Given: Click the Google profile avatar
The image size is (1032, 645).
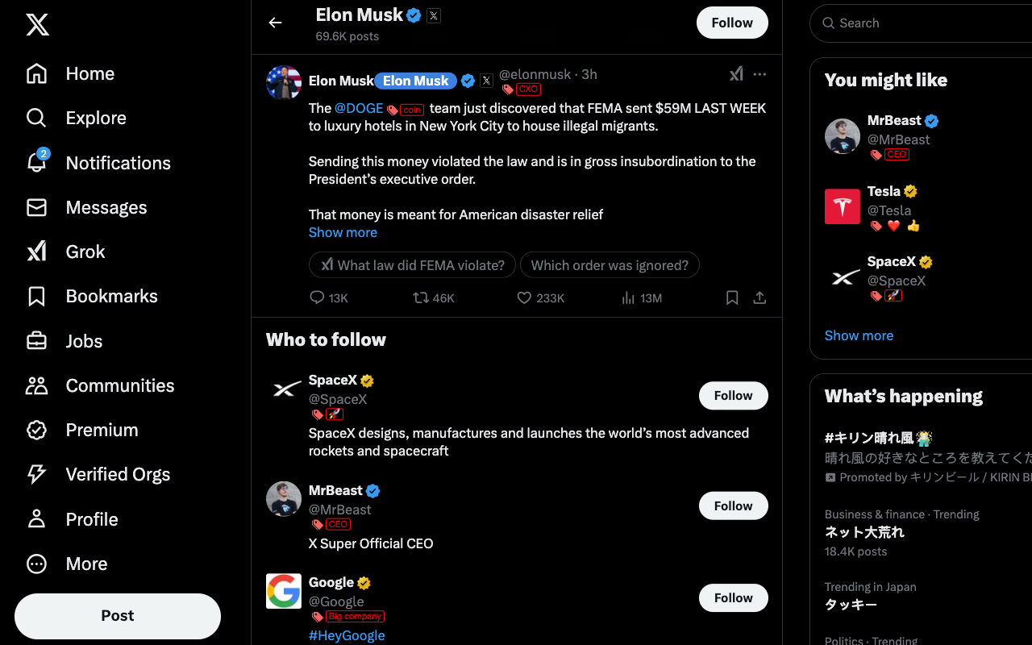Looking at the screenshot, I should click(x=284, y=591).
